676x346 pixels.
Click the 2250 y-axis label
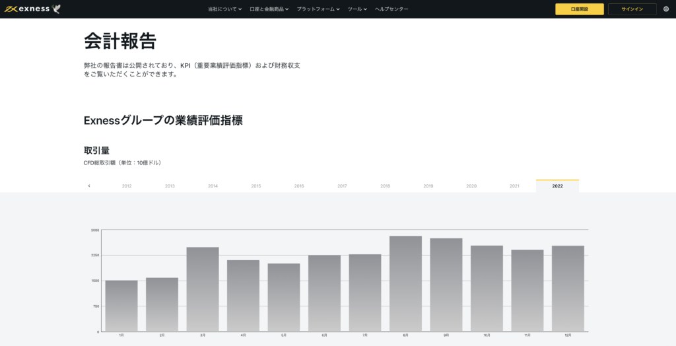[95, 256]
